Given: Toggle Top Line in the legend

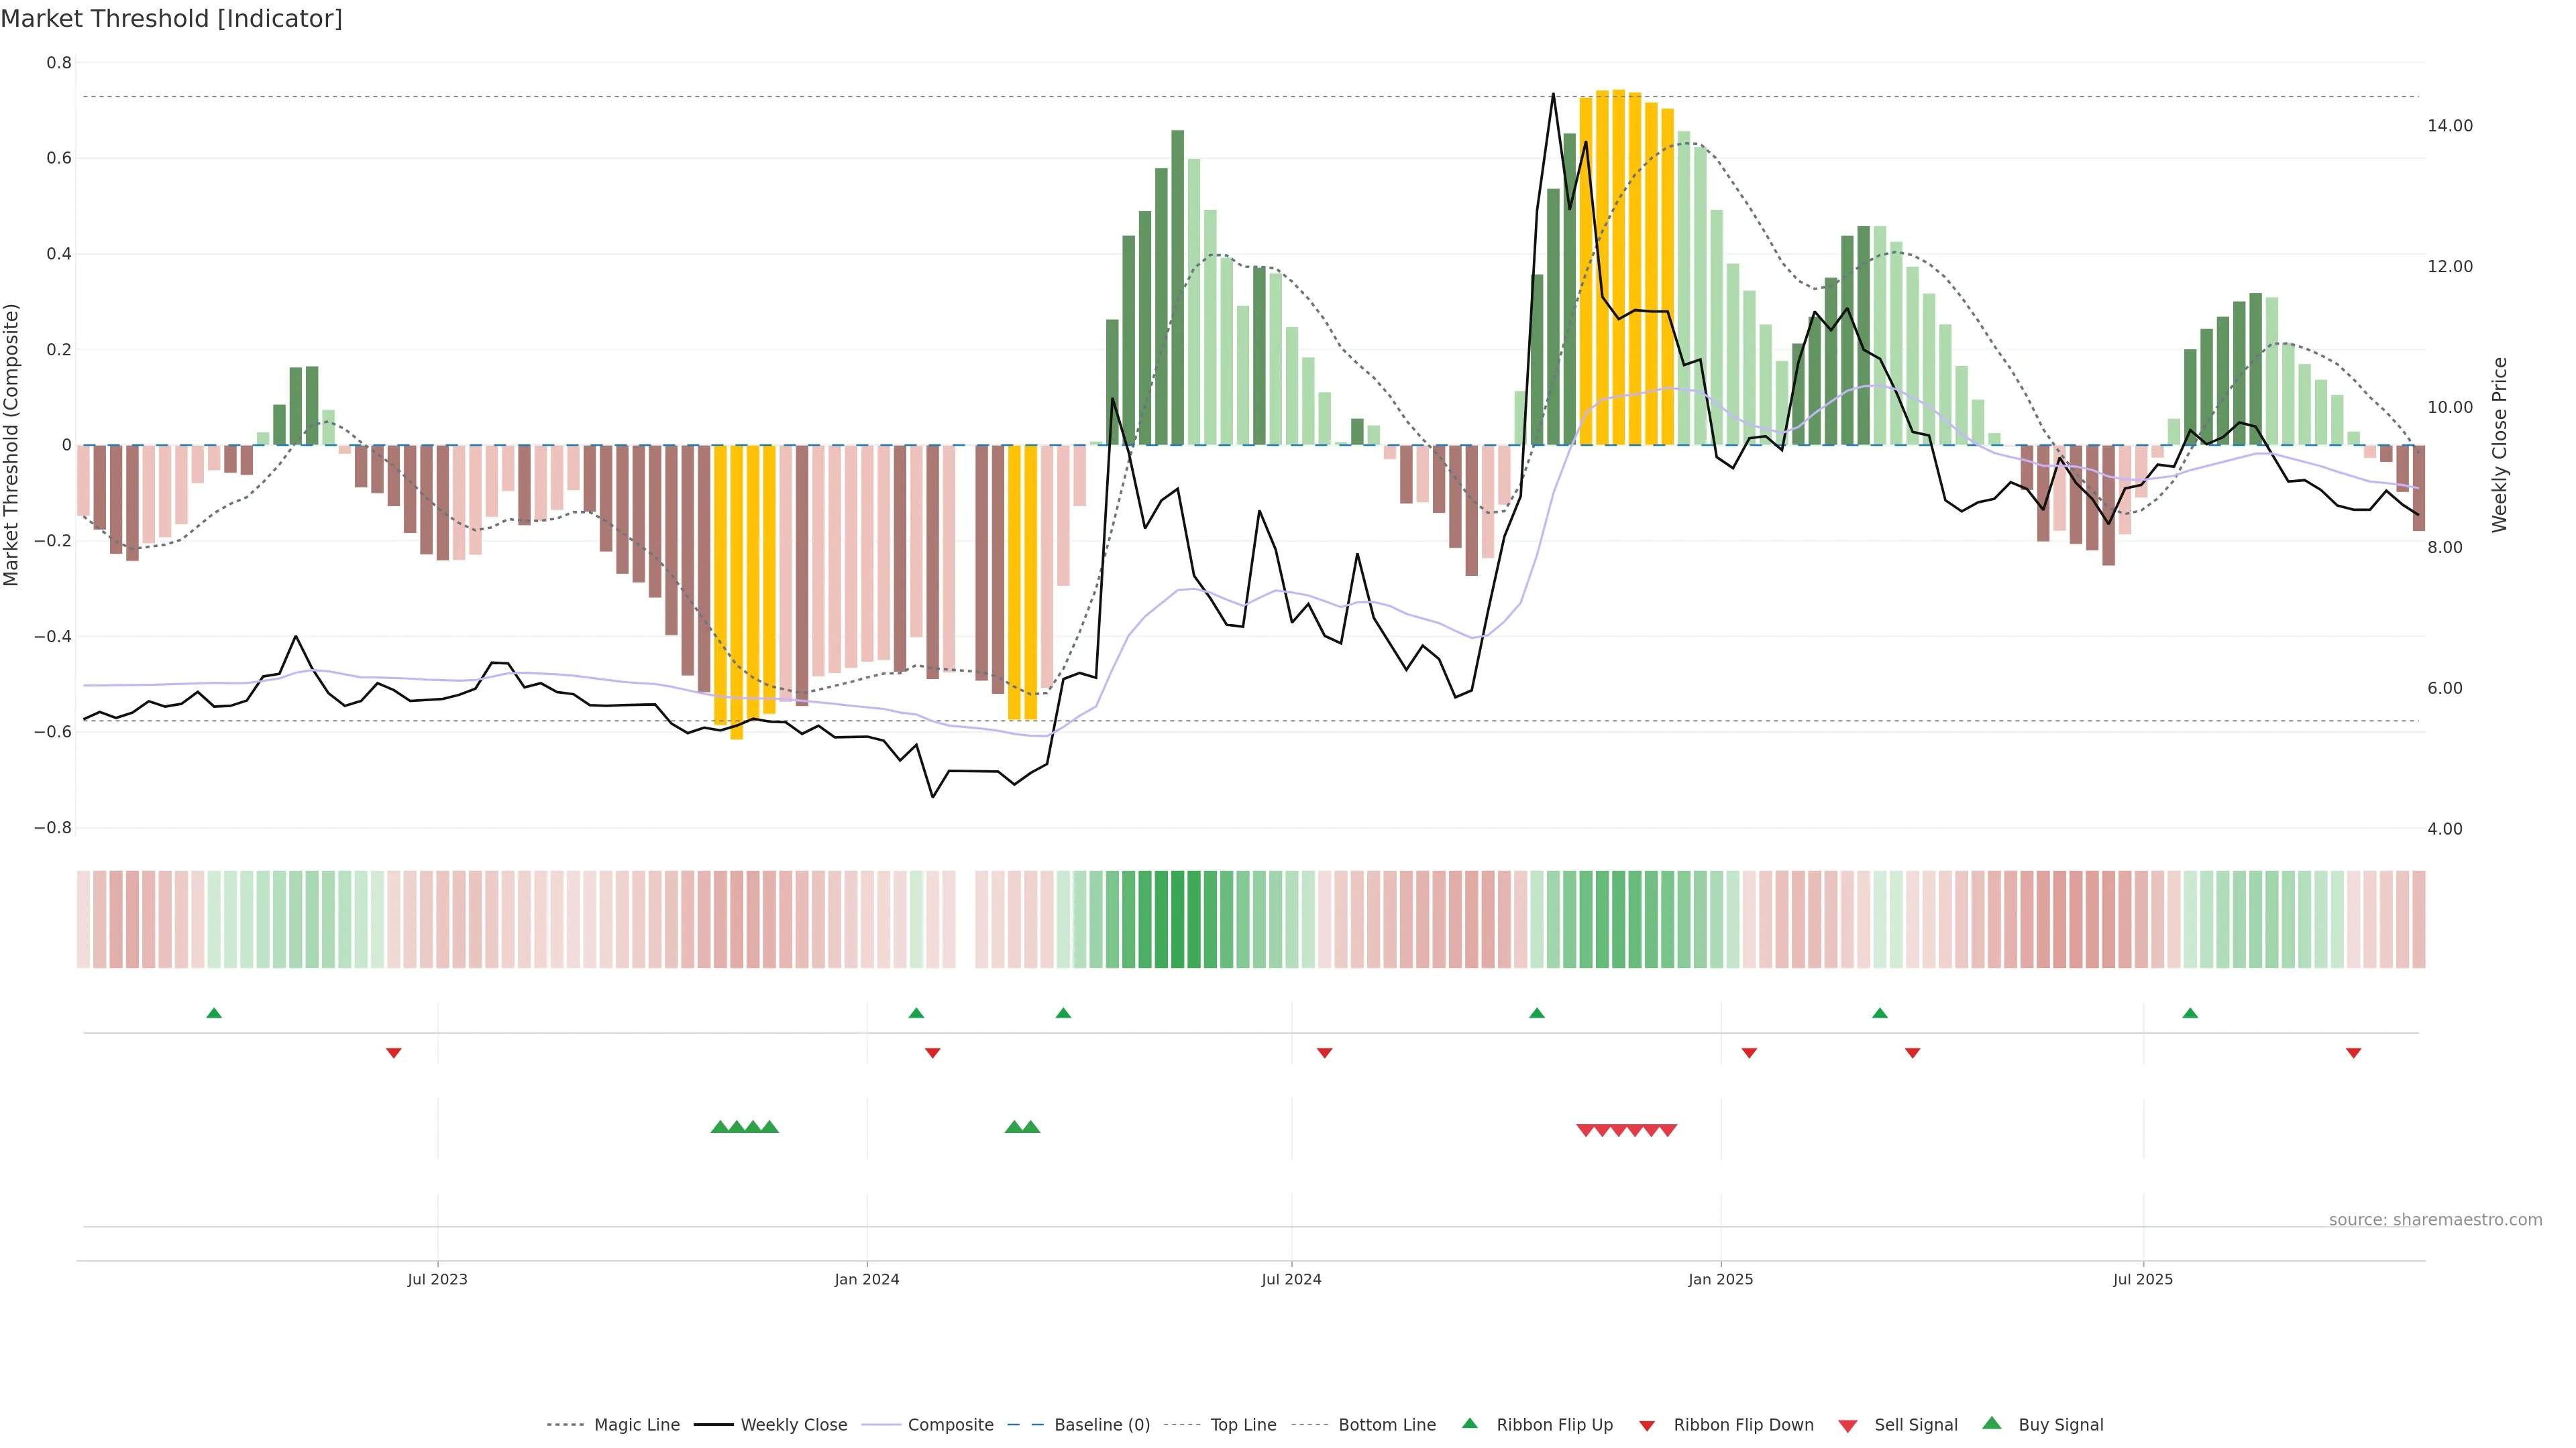Looking at the screenshot, I should tap(1243, 1425).
